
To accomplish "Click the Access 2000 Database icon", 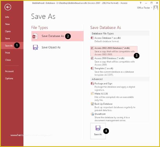I will [x=92, y=58].
